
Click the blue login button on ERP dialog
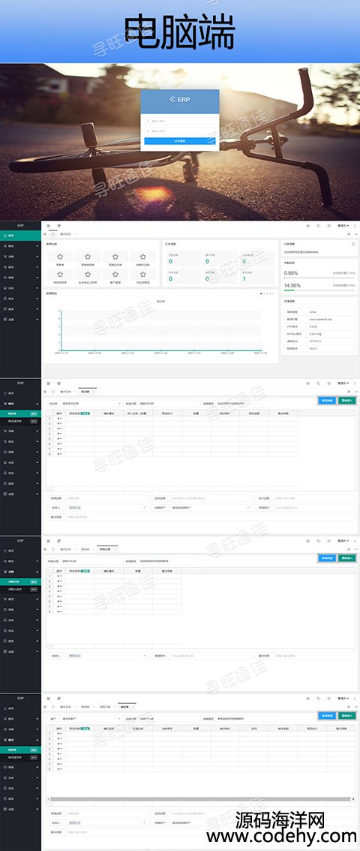[x=180, y=140]
